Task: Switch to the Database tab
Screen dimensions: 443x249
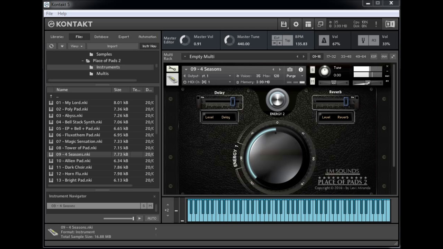Action: (x=101, y=37)
